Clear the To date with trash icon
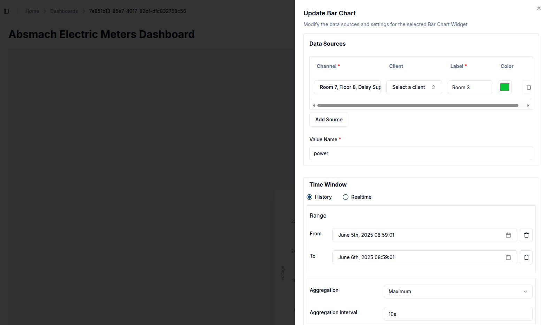The width and height of the screenshot is (547, 325). point(526,257)
